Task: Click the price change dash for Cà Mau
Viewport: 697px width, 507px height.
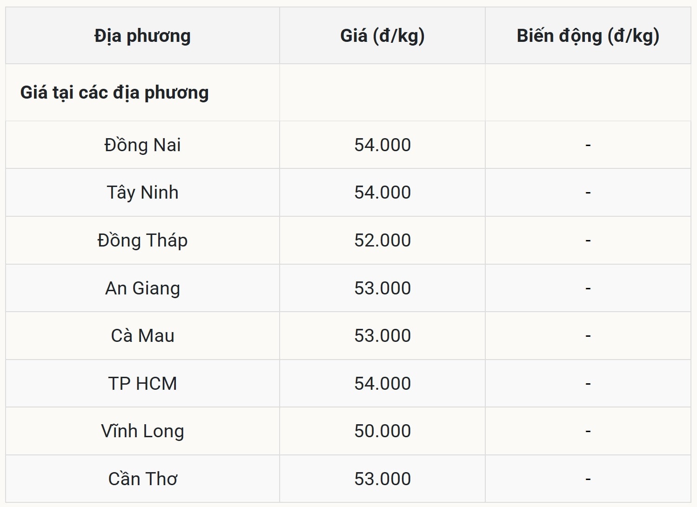Action: (x=588, y=336)
